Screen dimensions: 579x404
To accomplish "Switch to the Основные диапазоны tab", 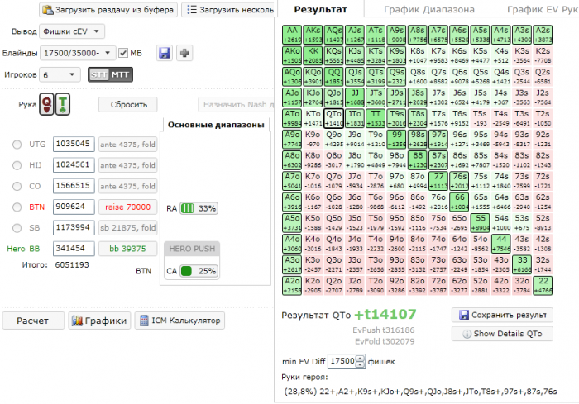I will [216, 125].
